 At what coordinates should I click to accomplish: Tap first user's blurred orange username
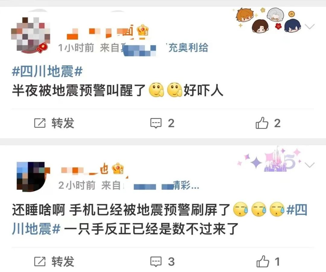click(100, 32)
